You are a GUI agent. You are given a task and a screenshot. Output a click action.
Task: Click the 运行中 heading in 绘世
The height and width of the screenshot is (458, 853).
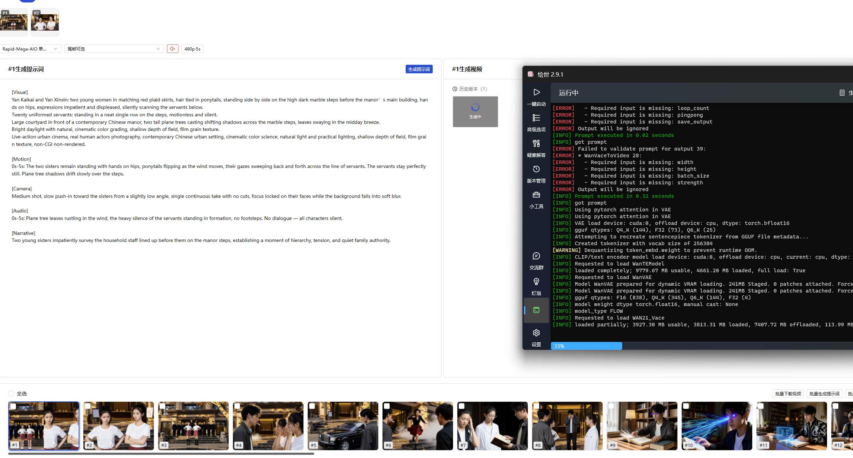[568, 93]
